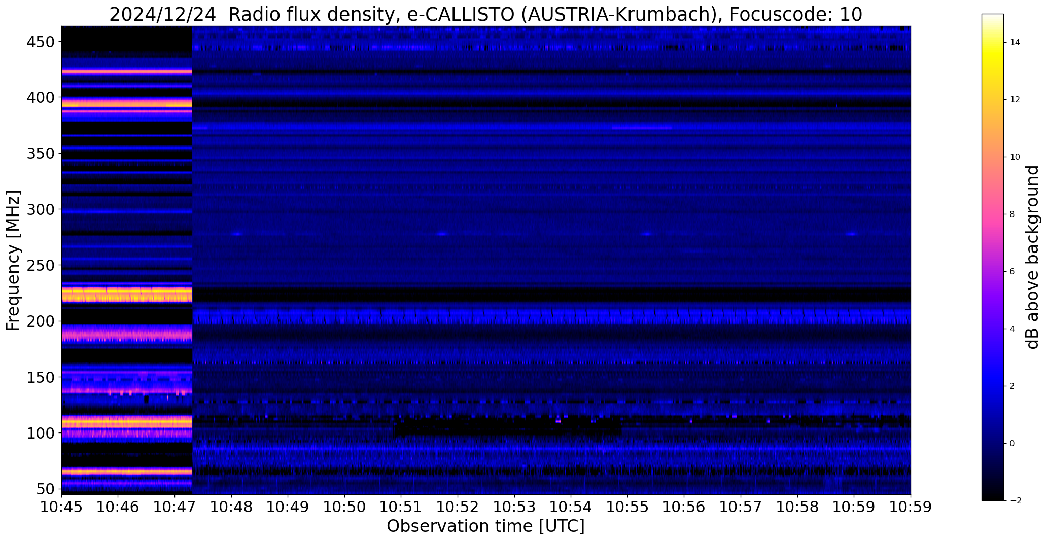Click the 10:49 time tick label
The width and height of the screenshot is (1048, 541).
(x=288, y=507)
